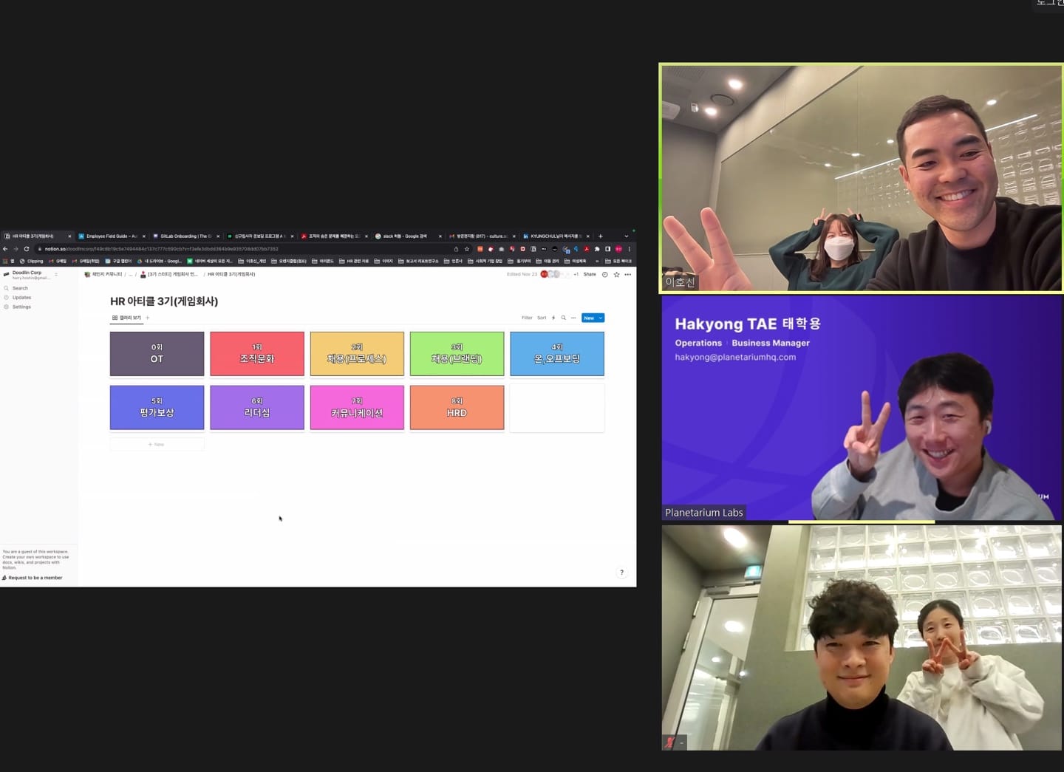Viewport: 1064px width, 772px height.
Task: Expand the New button dropdown arrow
Action: click(601, 318)
